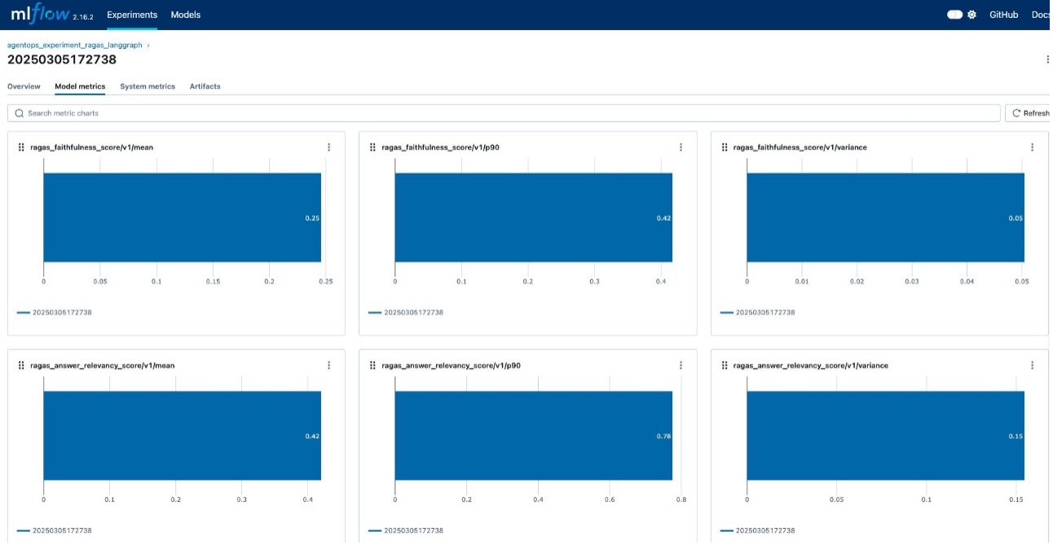The height and width of the screenshot is (545, 1053).
Task: Click drag handle on ragas_faithfulness_score/v1/variance chart
Action: pyautogui.click(x=725, y=147)
